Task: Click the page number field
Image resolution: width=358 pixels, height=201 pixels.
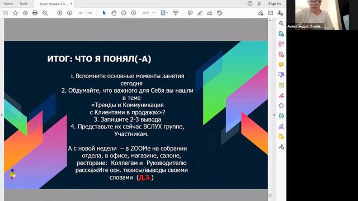Action: click(x=81, y=13)
